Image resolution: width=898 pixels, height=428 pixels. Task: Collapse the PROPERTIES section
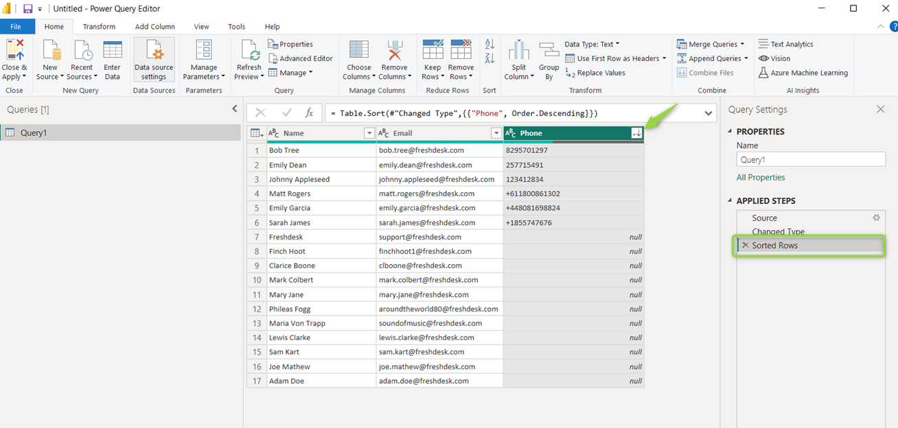(730, 132)
